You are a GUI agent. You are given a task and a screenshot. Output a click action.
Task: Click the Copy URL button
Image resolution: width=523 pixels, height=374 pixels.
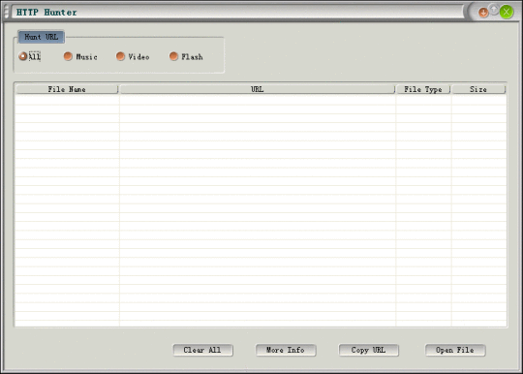point(369,350)
